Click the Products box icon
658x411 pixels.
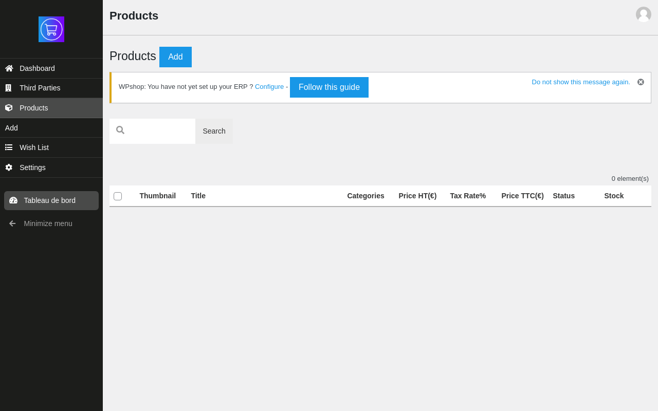point(9,108)
